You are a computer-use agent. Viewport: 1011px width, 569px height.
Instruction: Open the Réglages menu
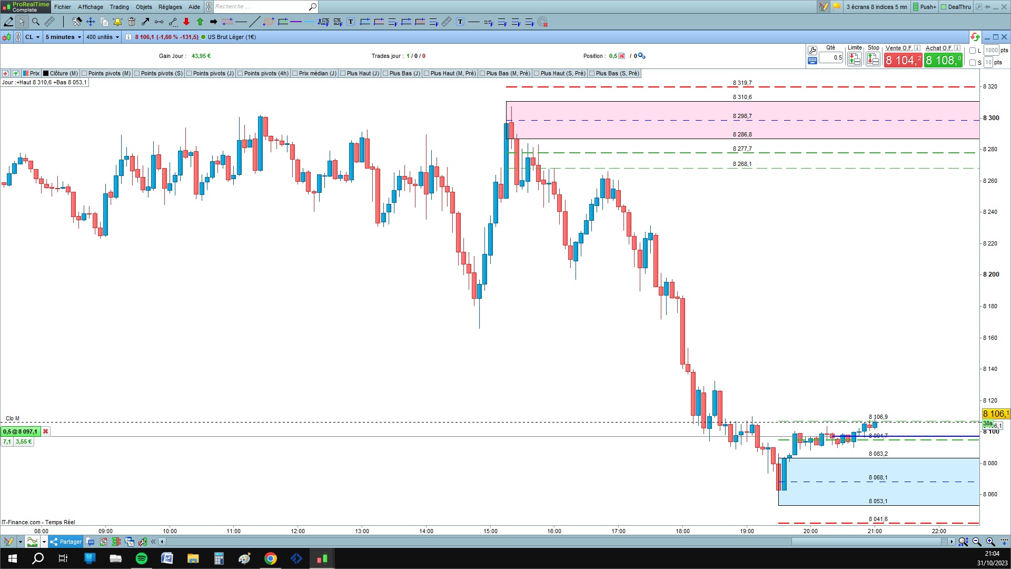(170, 7)
